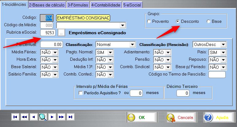
Task: Expand the Hora Extra dropdown
Action: [55, 59]
